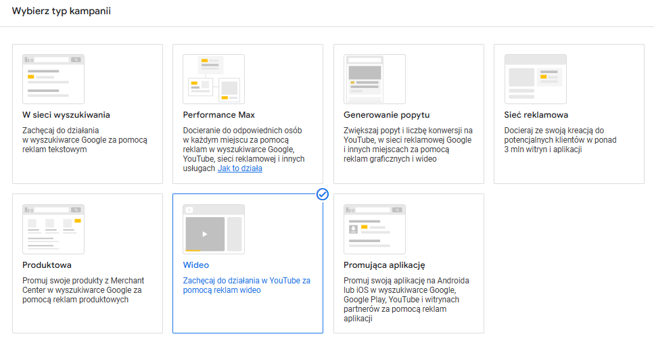Click the W sieci wyszukiwania campaign illustration

pos(53,79)
